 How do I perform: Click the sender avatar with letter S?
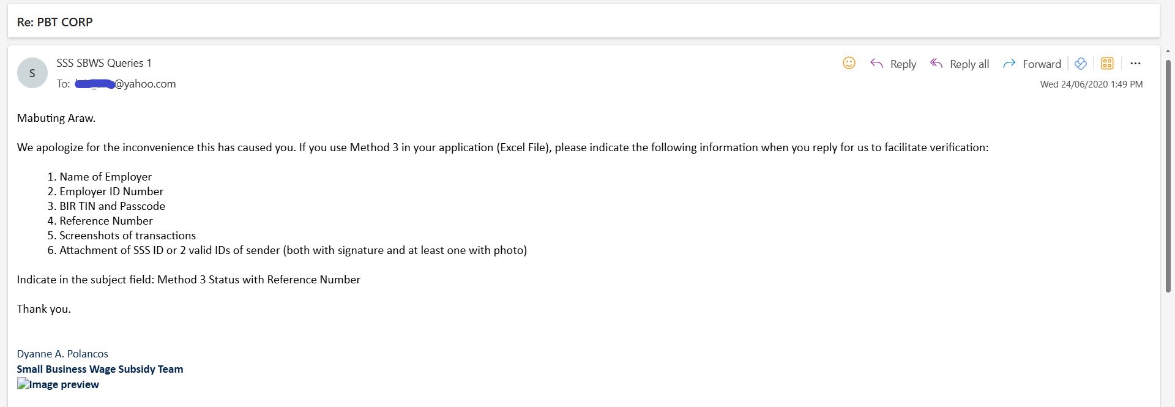click(32, 73)
